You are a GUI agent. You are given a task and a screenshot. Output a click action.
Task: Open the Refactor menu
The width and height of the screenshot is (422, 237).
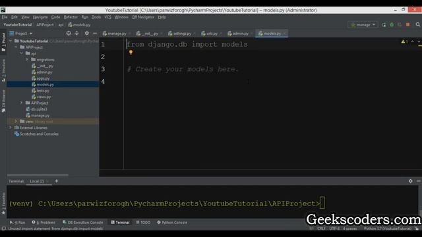(x=71, y=17)
